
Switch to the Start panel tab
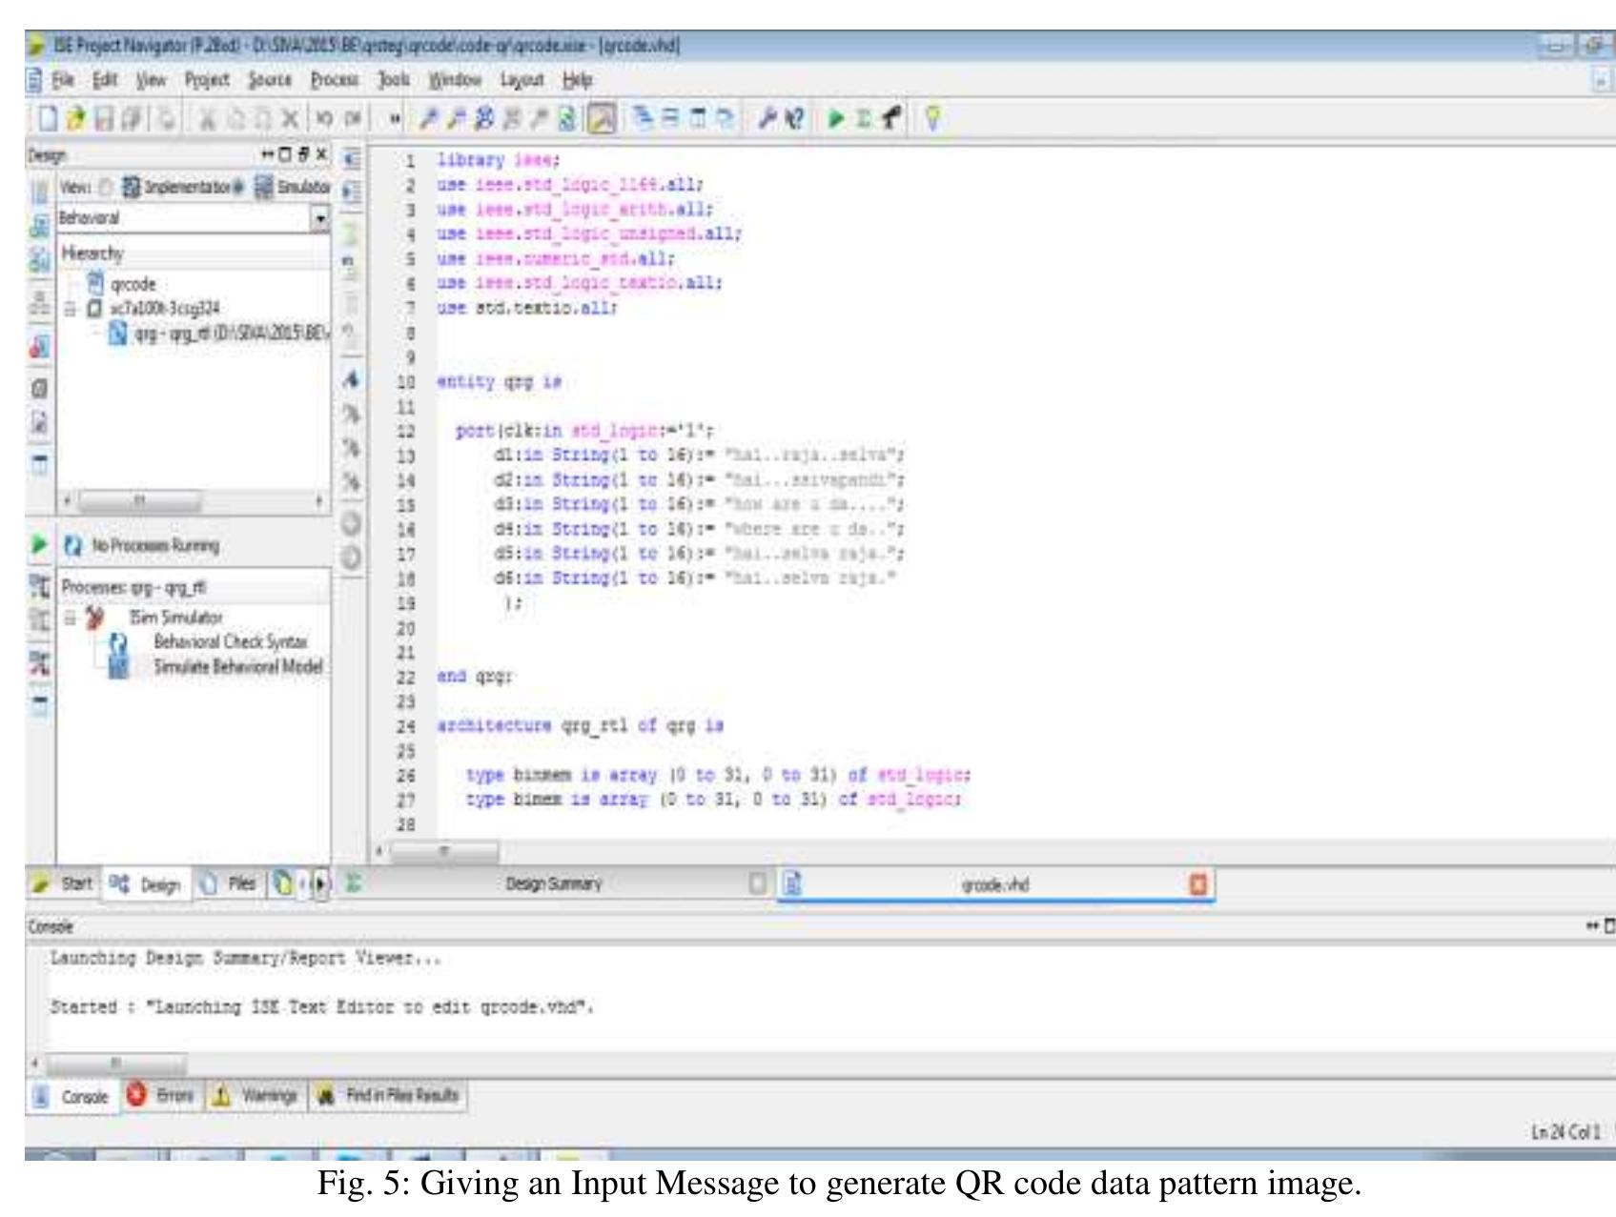click(x=64, y=884)
